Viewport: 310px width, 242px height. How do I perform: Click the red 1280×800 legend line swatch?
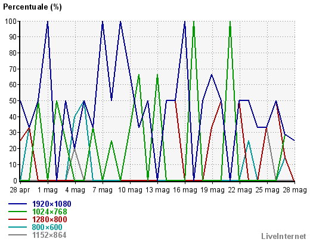18,219
